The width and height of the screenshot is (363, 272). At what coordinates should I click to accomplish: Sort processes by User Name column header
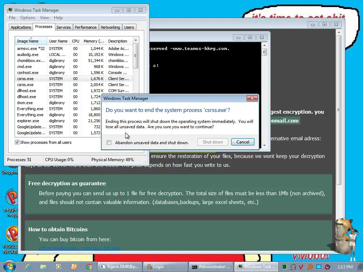[58, 41]
